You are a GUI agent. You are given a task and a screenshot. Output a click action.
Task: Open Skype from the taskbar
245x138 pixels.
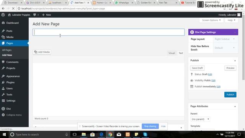coord(145,135)
